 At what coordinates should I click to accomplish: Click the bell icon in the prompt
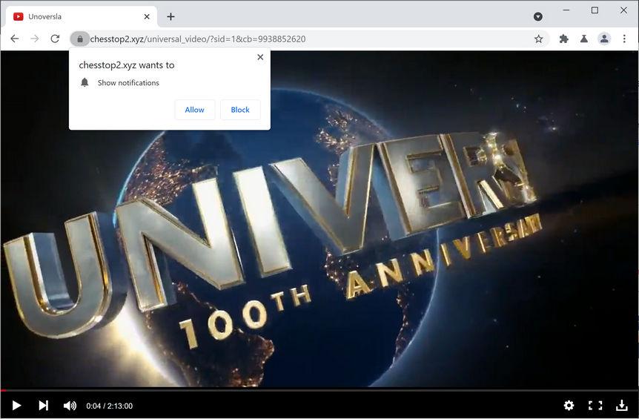click(x=85, y=83)
